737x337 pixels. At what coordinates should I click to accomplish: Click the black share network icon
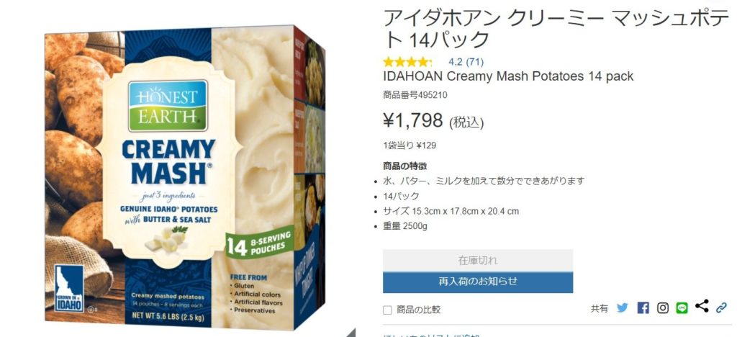[702, 306]
